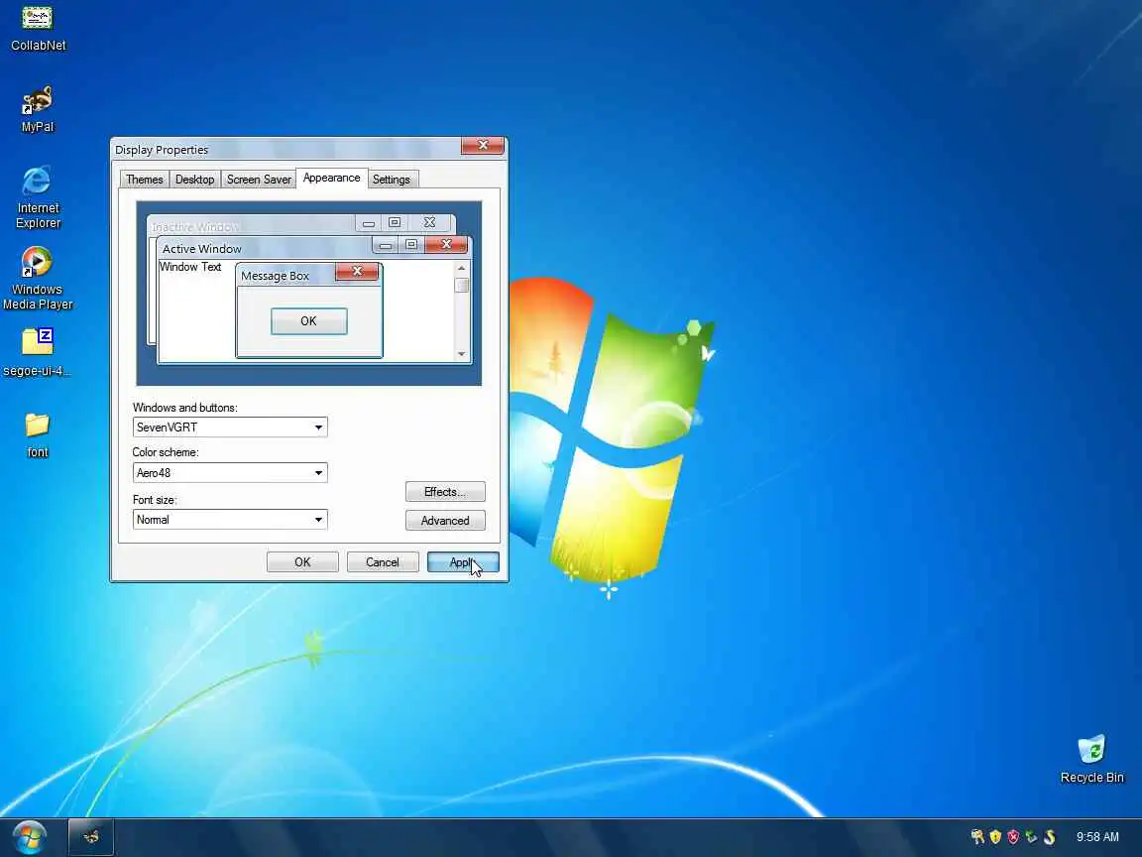Image resolution: width=1142 pixels, height=857 pixels.
Task: Click the safely remove hardware tray icon
Action: 1031,836
